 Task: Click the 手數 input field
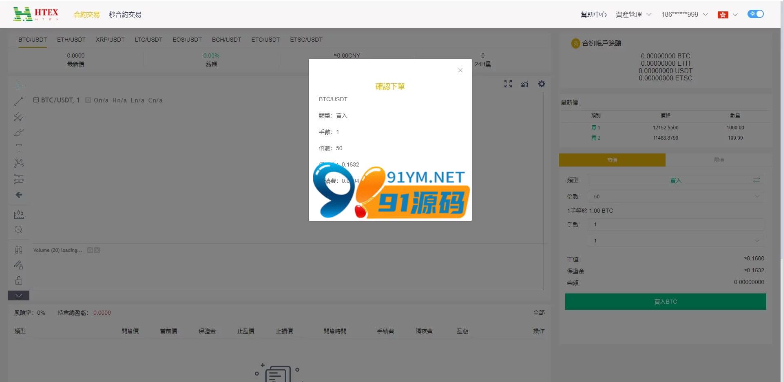pos(676,224)
